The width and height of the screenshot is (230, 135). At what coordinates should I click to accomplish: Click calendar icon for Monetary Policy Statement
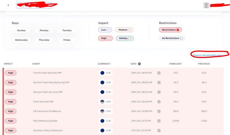coord(159,131)
